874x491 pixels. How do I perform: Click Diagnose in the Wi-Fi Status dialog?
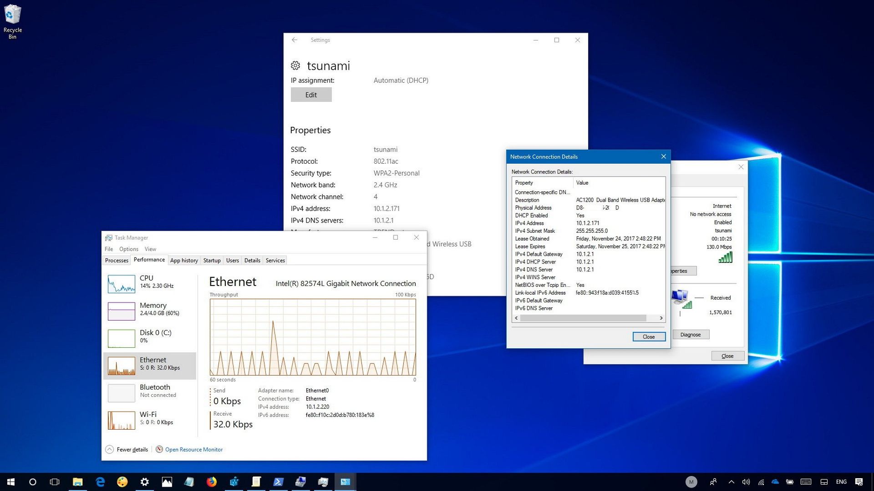click(x=691, y=334)
